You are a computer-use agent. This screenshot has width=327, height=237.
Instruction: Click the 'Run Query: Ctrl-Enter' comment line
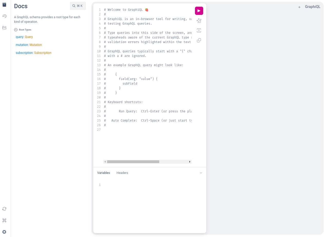click(148, 111)
